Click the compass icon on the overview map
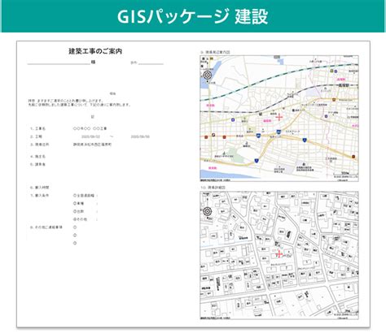386x333 pixels. 208,76
